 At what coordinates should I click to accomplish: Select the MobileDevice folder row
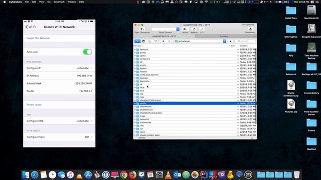point(195,110)
